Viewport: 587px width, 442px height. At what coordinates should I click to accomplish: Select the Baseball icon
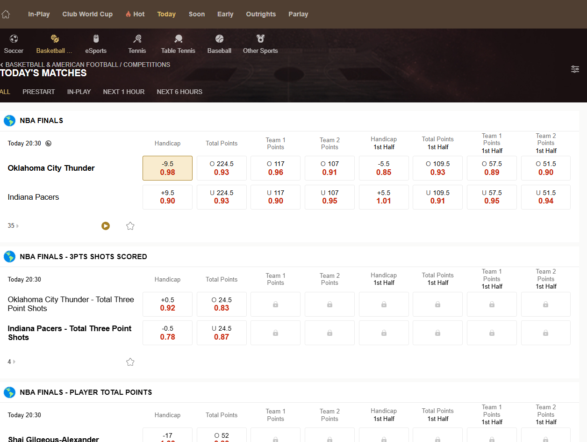(219, 39)
